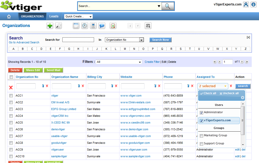Clear the Website column filter

point(159,86)
